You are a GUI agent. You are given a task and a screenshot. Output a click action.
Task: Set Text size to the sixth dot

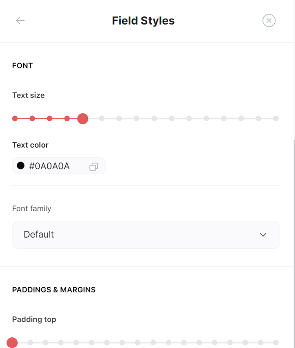pos(102,118)
